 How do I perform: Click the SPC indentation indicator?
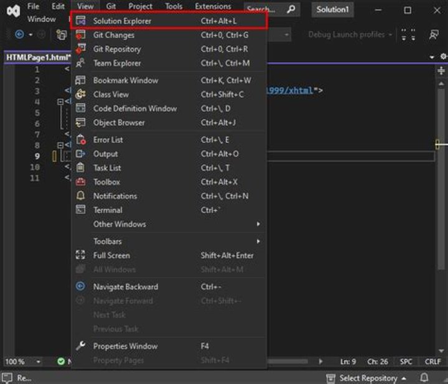406,362
